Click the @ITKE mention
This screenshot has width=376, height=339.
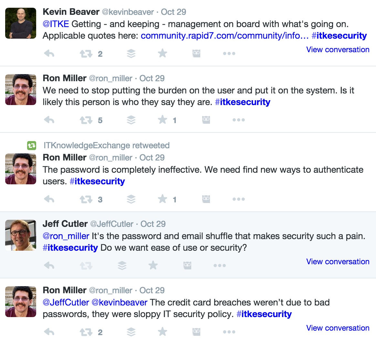point(56,24)
